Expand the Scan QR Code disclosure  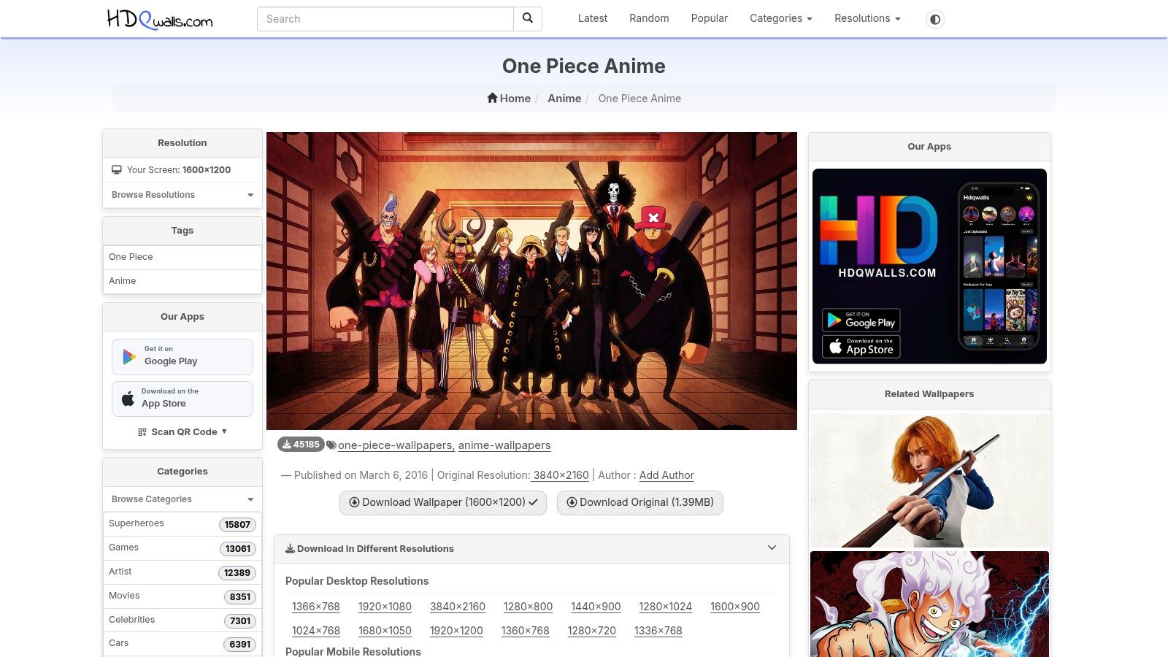(182, 432)
